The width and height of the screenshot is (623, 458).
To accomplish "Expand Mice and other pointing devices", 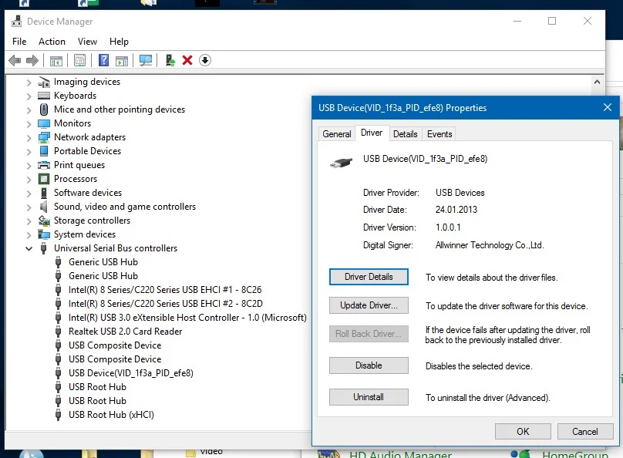I will (29, 110).
